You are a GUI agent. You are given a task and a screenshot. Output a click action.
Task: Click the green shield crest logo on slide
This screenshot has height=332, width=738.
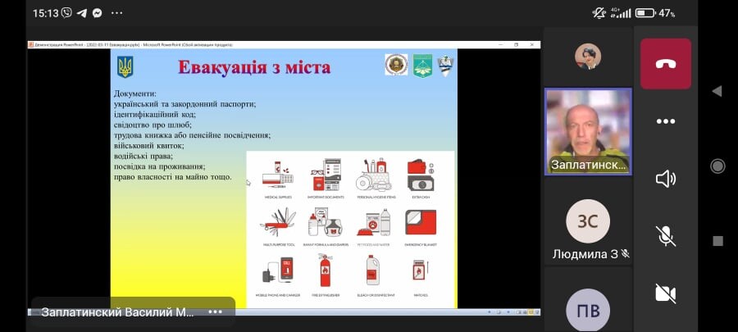[x=422, y=66]
